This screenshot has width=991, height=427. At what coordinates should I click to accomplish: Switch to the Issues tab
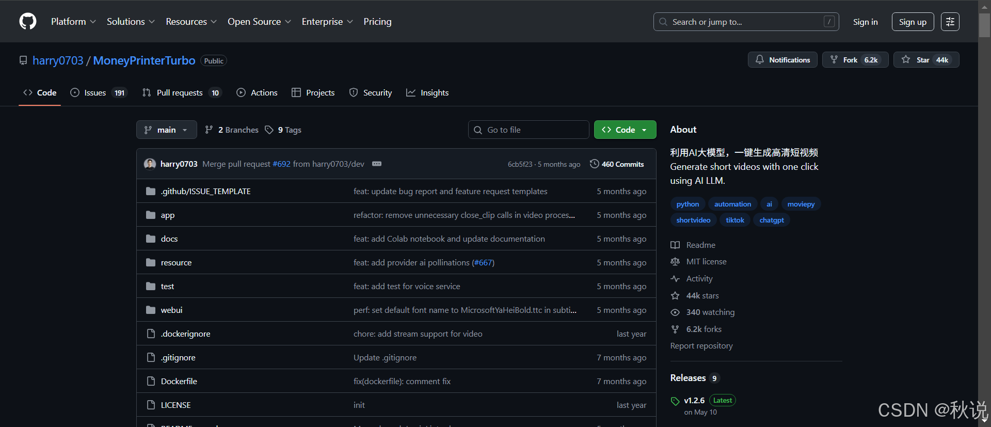click(x=99, y=92)
